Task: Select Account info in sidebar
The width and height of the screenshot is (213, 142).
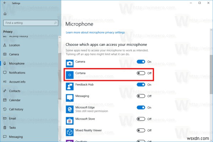Action: coord(17,82)
